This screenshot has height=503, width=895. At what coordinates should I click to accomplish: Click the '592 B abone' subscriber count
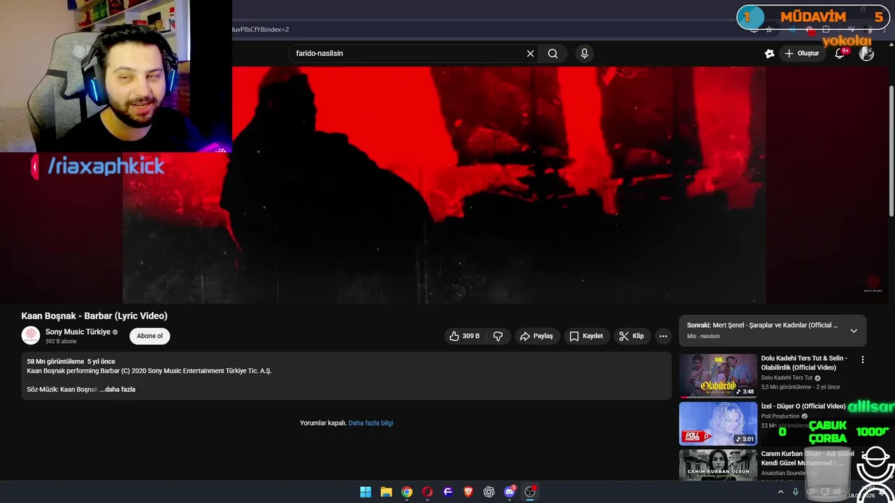click(x=61, y=342)
